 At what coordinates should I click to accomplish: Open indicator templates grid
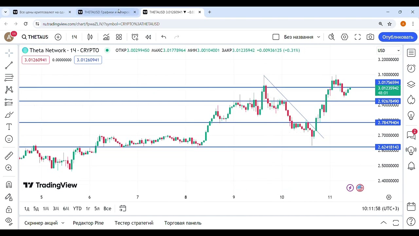point(119,37)
